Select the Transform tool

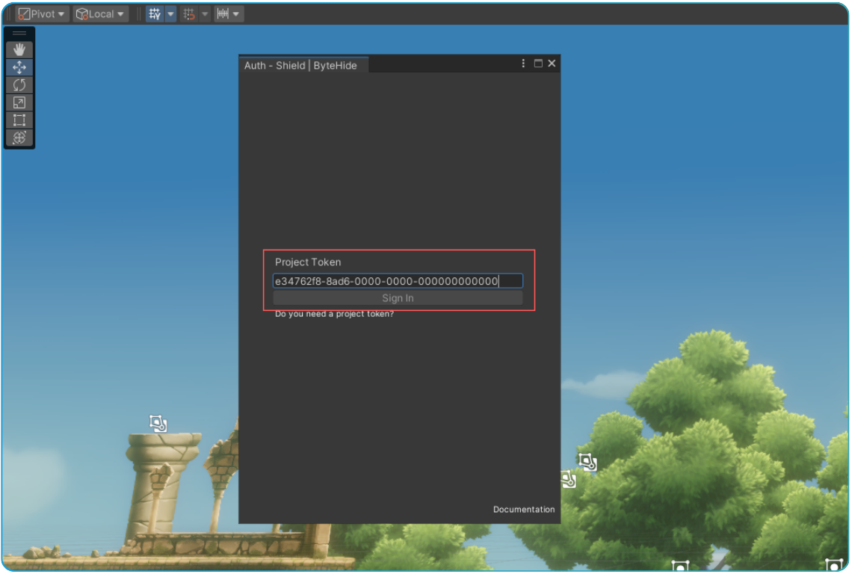point(19,138)
